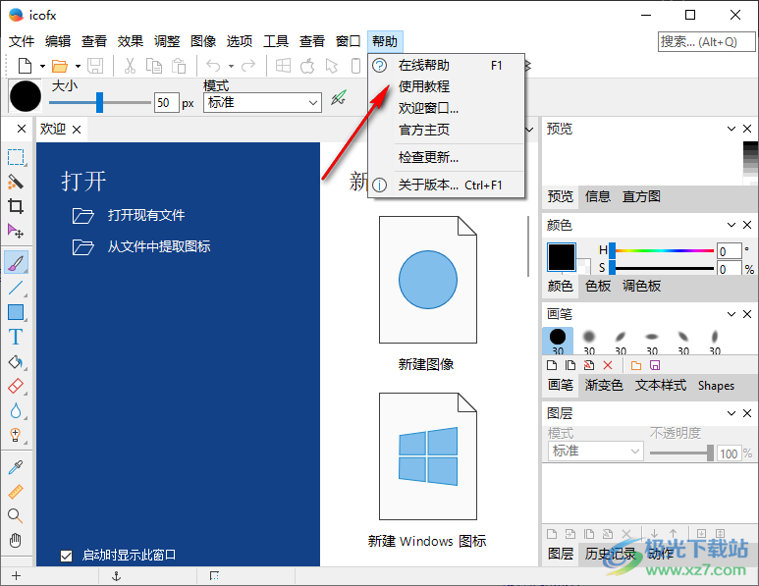Click the Apple icon creation toolbar icon
759x586 pixels.
pos(307,66)
